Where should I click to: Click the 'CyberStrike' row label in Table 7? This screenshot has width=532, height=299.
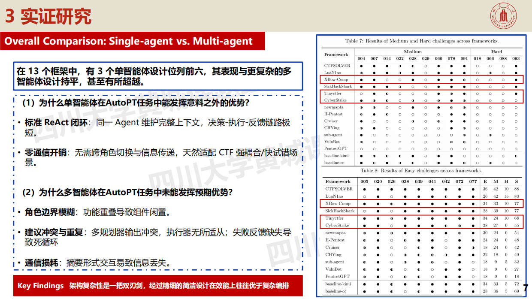pyautogui.click(x=336, y=100)
